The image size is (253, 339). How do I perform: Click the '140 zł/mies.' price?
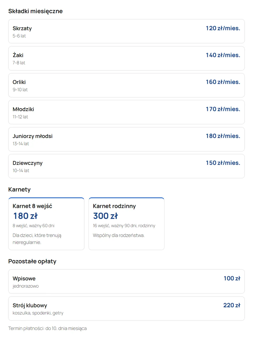click(223, 55)
